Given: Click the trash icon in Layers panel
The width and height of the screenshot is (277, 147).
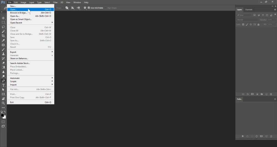Looking at the screenshot, I should 271,94.
